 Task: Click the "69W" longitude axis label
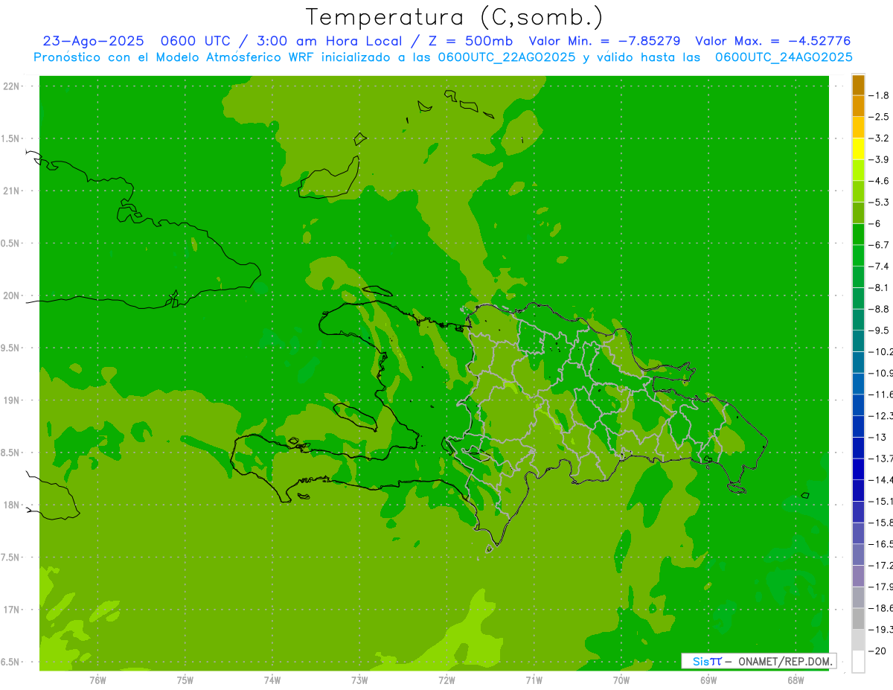[x=708, y=680]
